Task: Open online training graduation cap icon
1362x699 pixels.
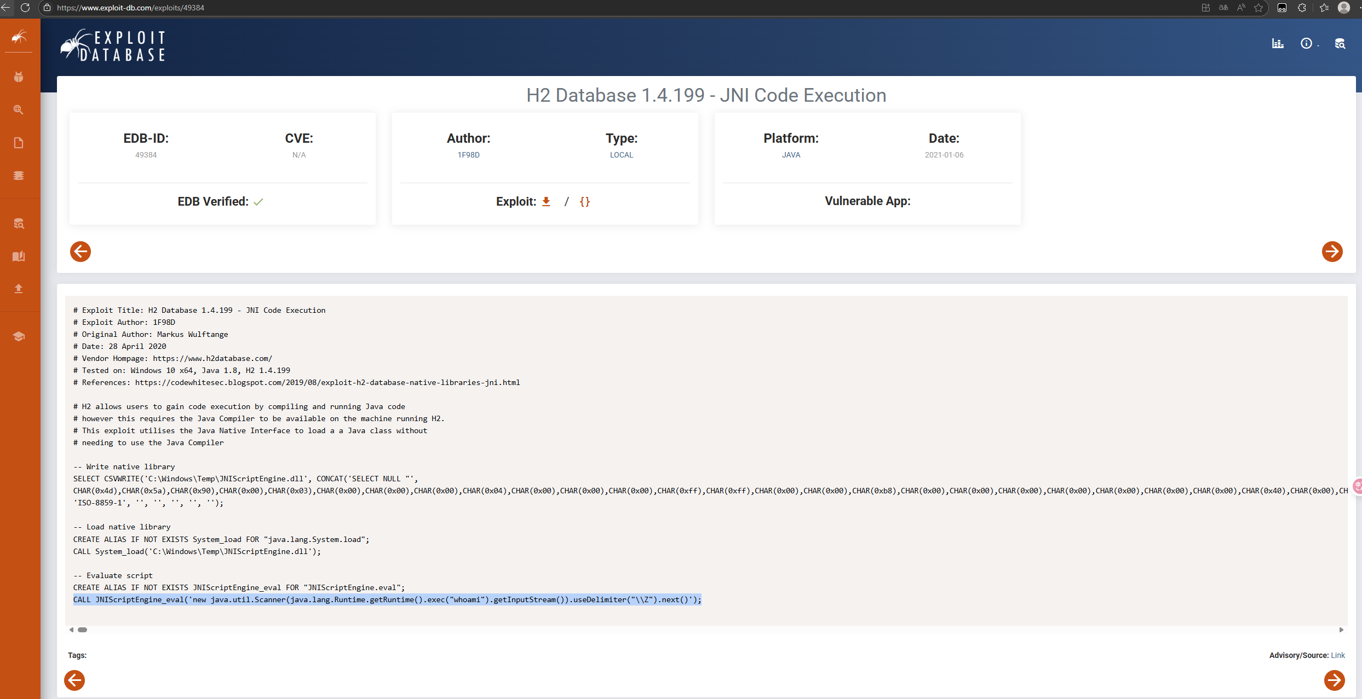Action: click(19, 336)
